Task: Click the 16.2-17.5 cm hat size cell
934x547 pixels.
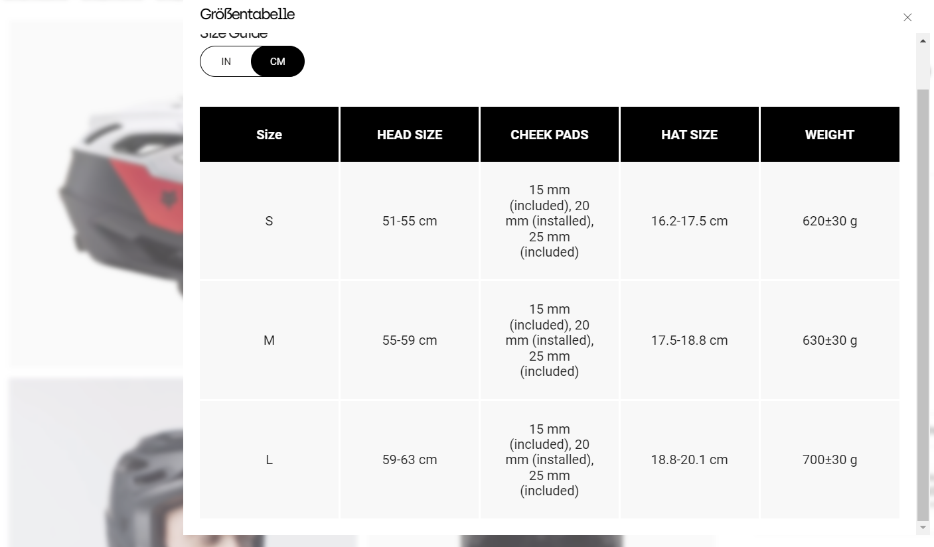Action: coord(689,221)
